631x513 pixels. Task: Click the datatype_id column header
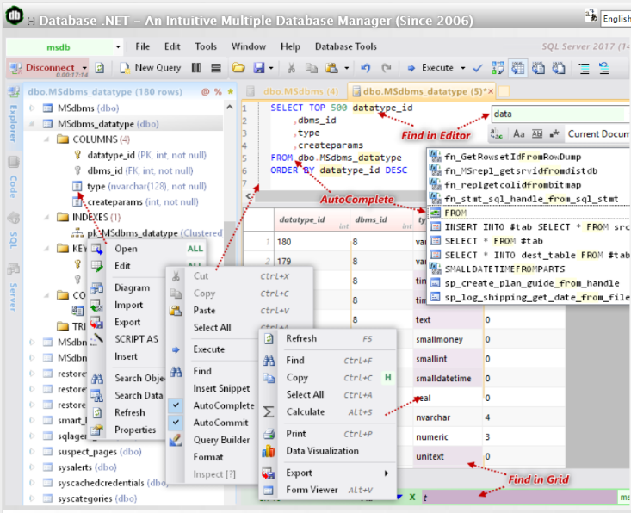tap(312, 220)
